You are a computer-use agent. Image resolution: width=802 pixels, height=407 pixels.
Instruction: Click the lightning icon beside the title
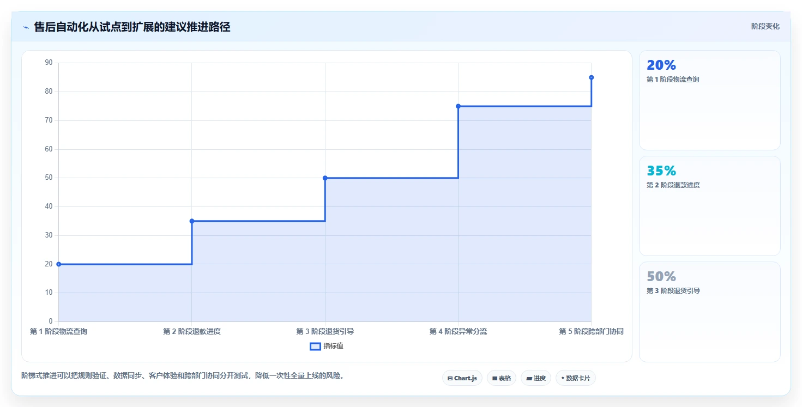tap(26, 27)
